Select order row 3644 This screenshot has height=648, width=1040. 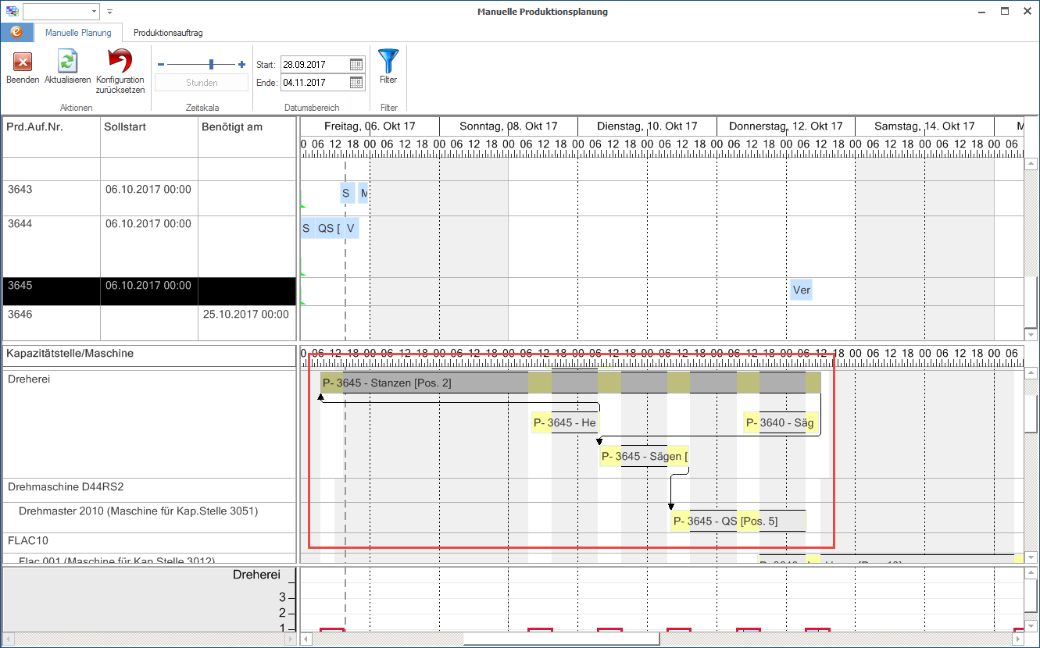[x=149, y=246]
